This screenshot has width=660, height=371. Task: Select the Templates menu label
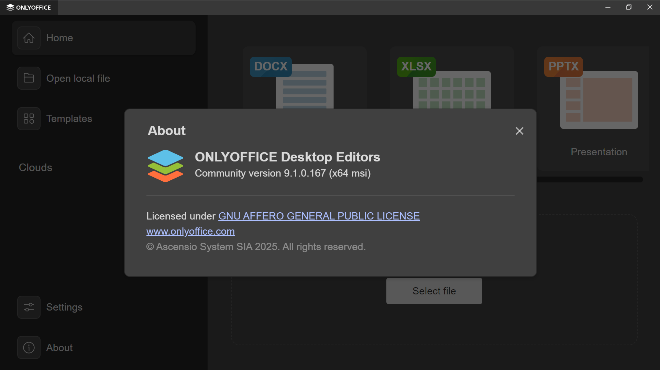coord(69,119)
